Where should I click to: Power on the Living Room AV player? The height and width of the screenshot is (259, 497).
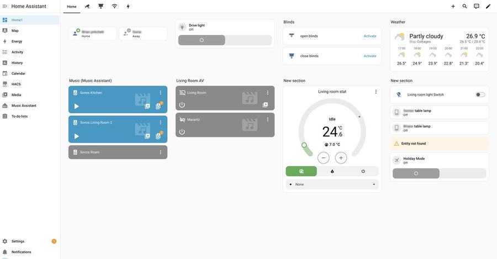click(182, 104)
